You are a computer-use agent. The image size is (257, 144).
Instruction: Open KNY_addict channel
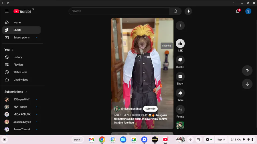click(21, 107)
